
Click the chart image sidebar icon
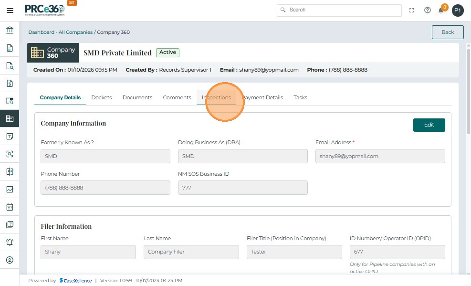10,189
